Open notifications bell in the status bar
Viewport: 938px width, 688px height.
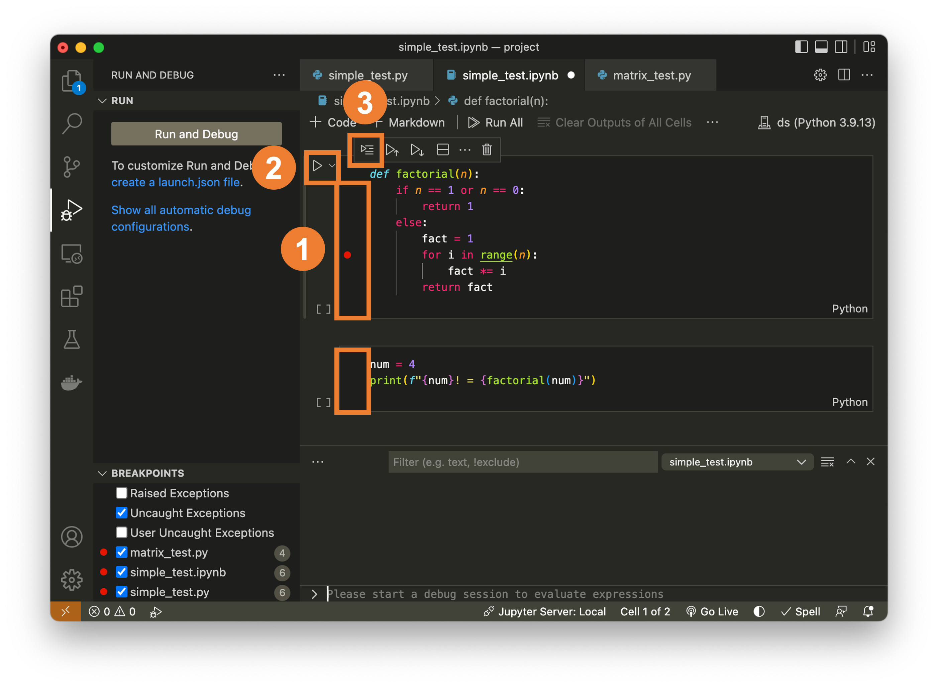(868, 611)
